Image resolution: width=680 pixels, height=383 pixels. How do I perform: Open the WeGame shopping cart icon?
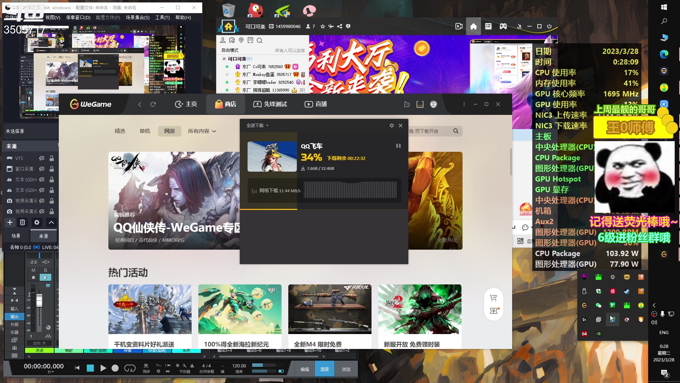[x=493, y=298]
